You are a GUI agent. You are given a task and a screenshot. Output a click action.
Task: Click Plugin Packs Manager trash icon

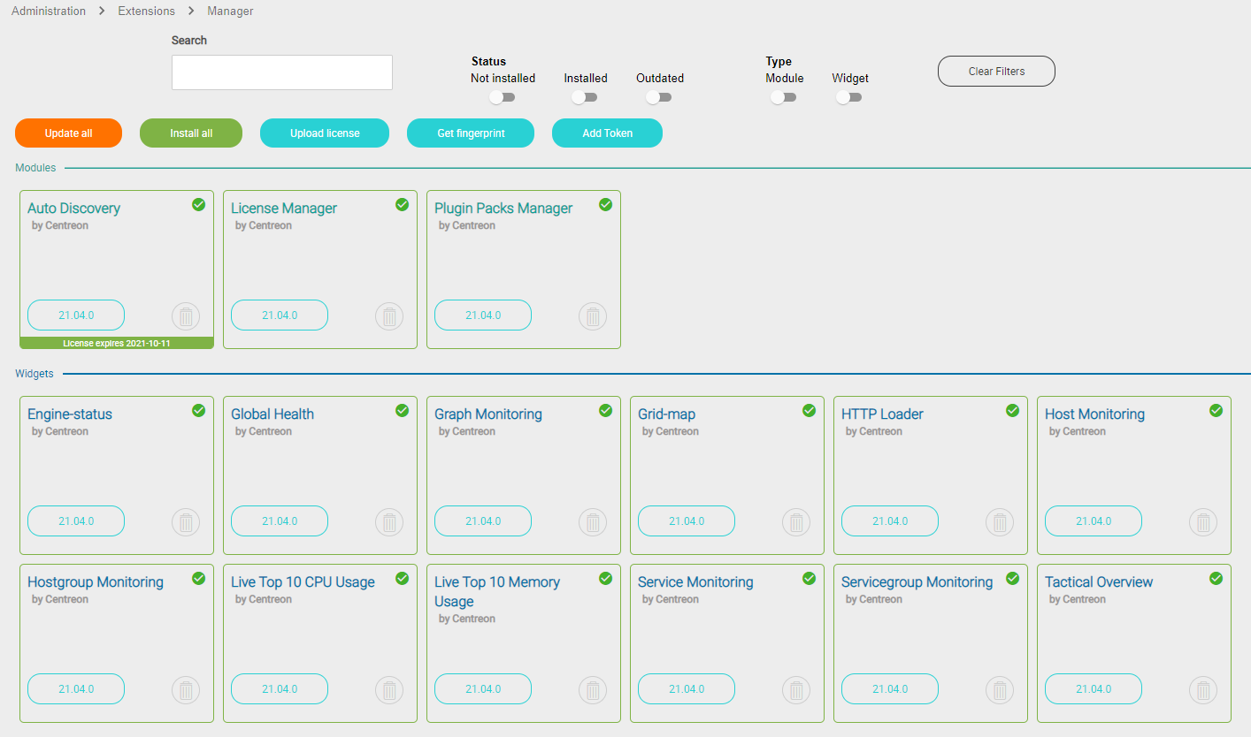tap(593, 315)
